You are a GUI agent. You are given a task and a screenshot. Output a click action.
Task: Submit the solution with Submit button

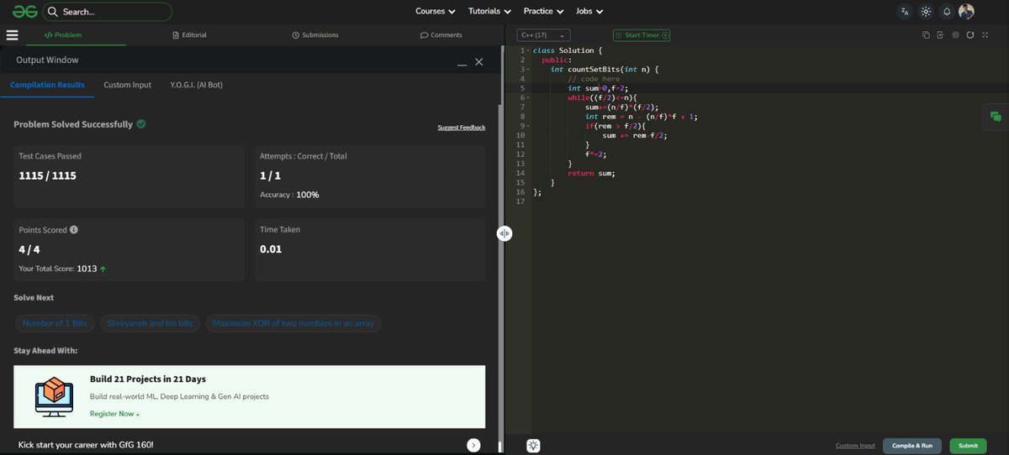(x=968, y=446)
